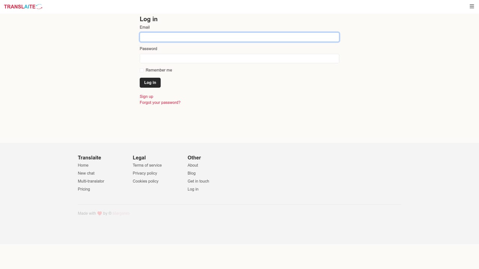Open the About footer link
Image resolution: width=479 pixels, height=269 pixels.
pyautogui.click(x=193, y=165)
